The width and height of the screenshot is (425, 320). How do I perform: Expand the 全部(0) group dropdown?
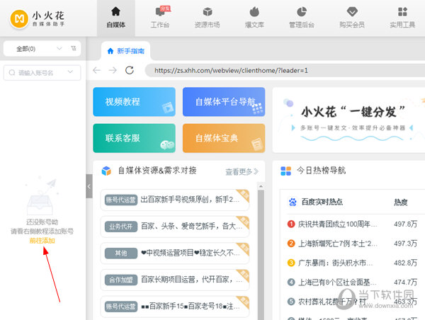pos(59,49)
